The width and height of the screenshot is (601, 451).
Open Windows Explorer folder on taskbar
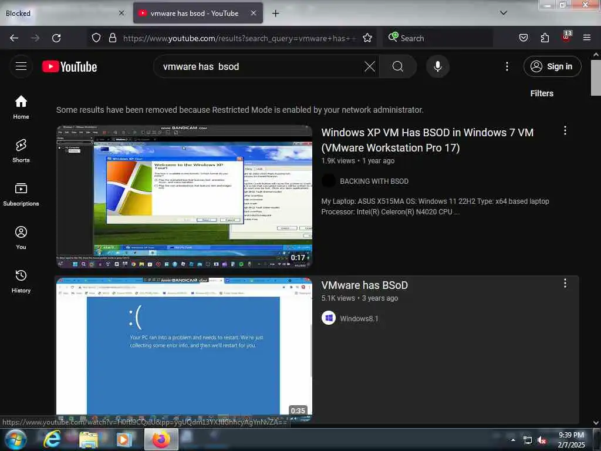point(88,440)
